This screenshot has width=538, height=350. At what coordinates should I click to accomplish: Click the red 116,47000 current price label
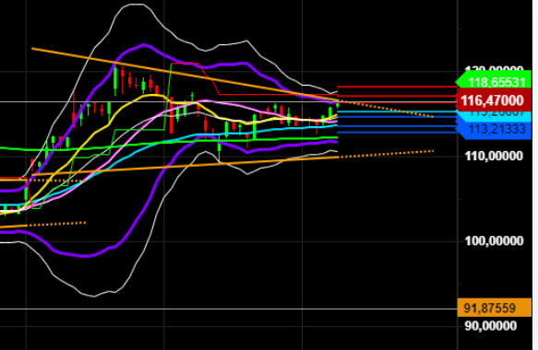494,100
